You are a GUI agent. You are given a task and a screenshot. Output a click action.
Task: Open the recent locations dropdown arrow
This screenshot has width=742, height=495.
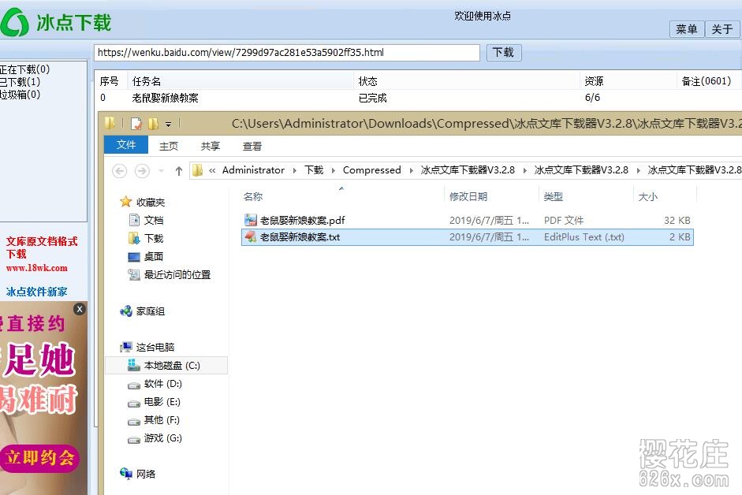[x=161, y=170]
